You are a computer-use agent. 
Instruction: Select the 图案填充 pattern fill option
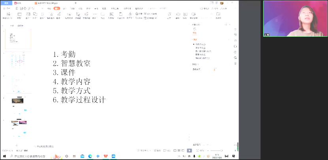[193, 55]
